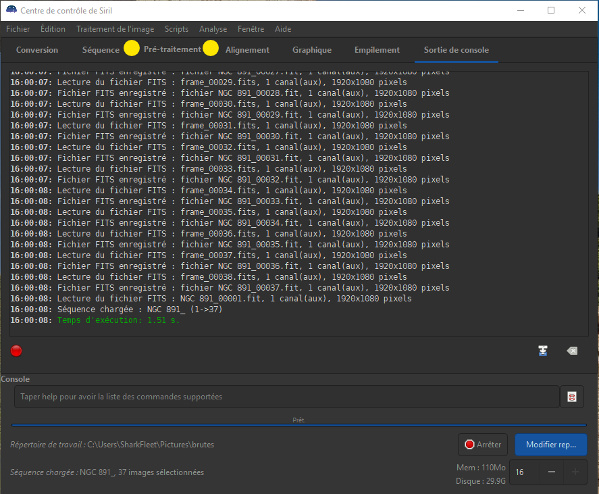Viewport: 599px width, 494px height.
Task: Click the console command input field
Action: 286,397
